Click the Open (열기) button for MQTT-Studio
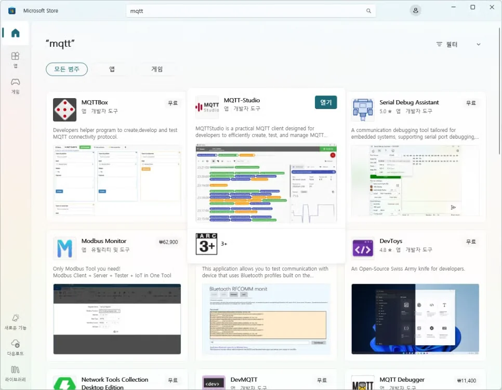The width and height of the screenshot is (502, 390). pos(326,102)
